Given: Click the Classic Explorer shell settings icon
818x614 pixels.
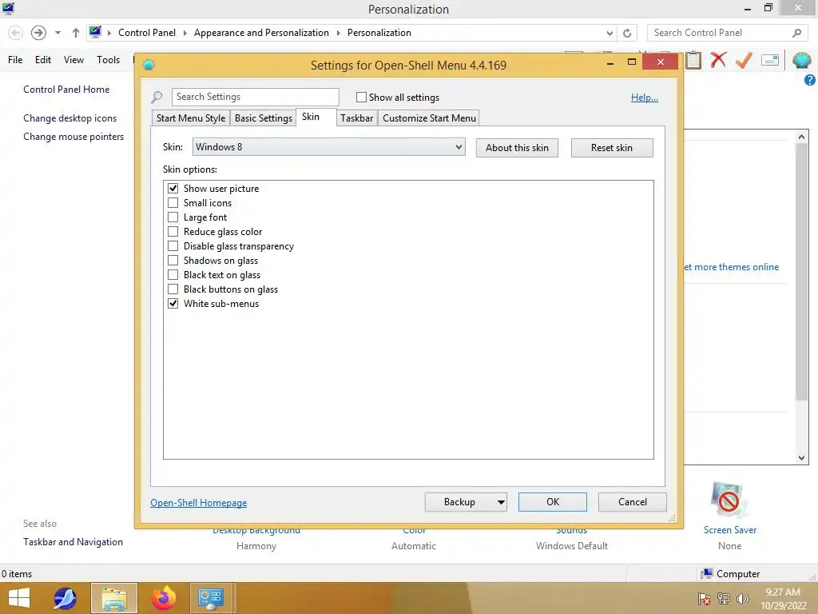Looking at the screenshot, I should (x=801, y=60).
